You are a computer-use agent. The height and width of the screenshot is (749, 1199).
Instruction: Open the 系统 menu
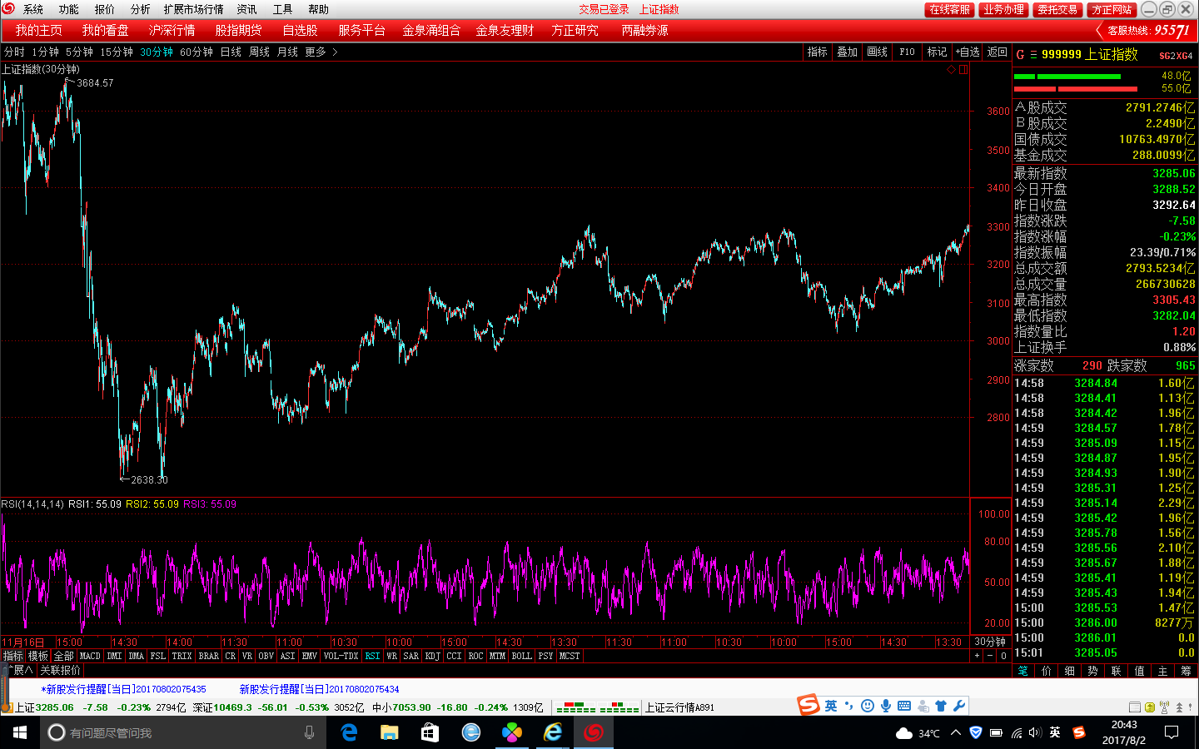pos(33,9)
